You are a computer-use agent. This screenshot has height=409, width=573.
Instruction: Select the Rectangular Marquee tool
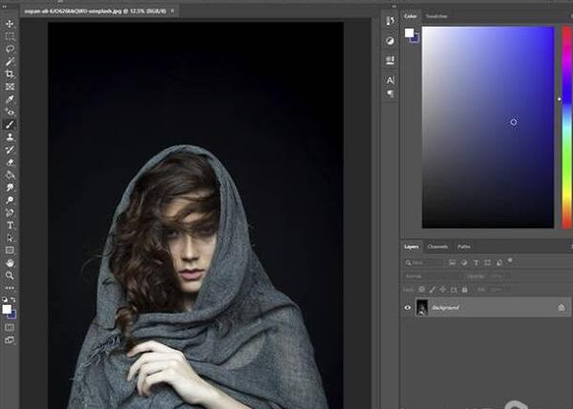tap(10, 36)
